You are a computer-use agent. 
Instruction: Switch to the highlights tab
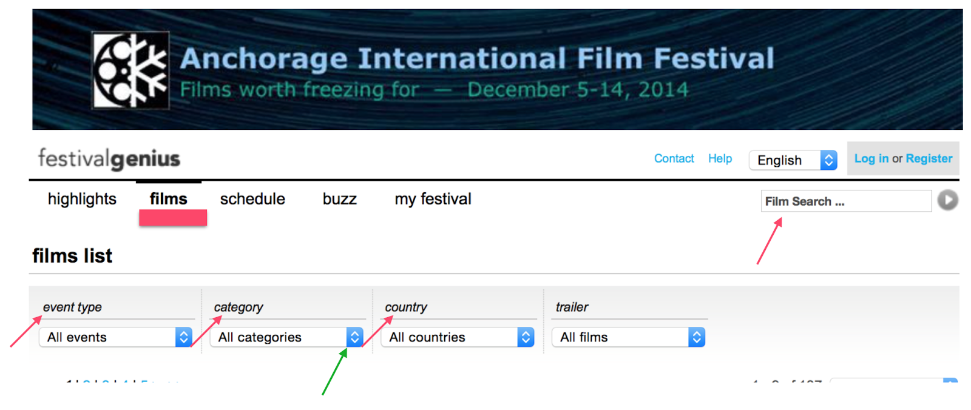[x=82, y=199]
